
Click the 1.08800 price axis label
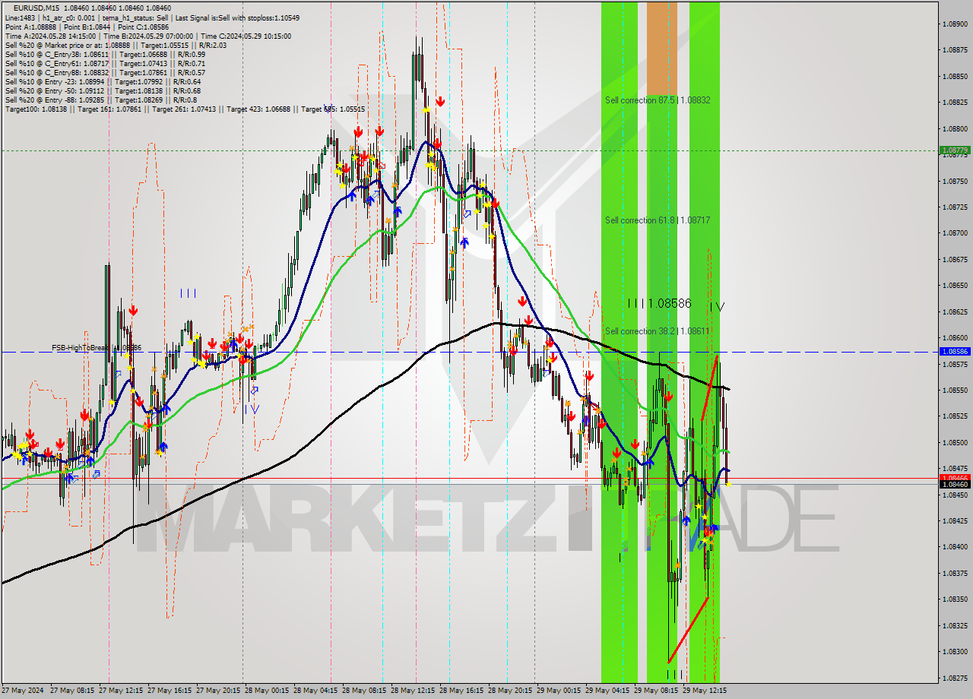(954, 128)
